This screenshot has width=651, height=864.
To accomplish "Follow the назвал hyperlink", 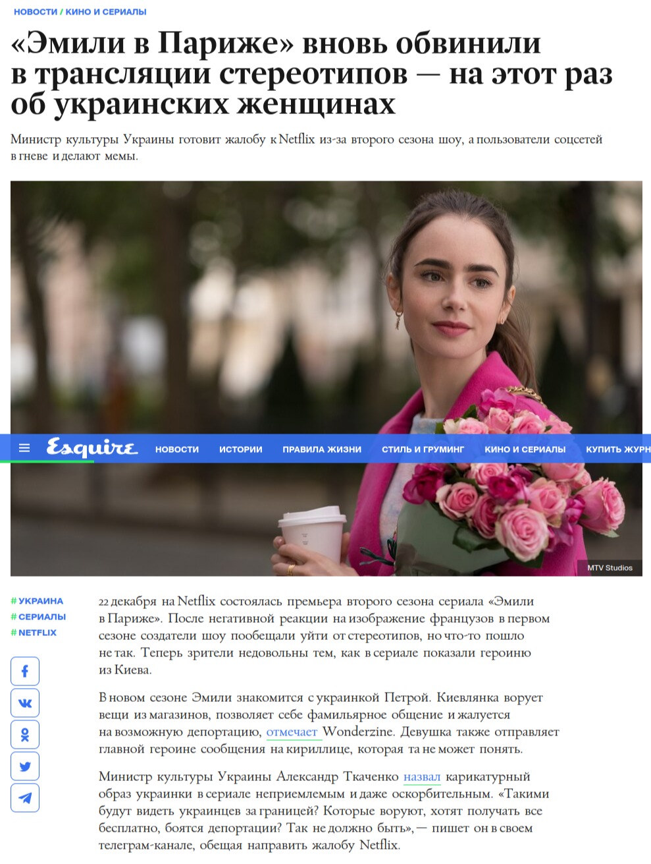I will coord(422,777).
